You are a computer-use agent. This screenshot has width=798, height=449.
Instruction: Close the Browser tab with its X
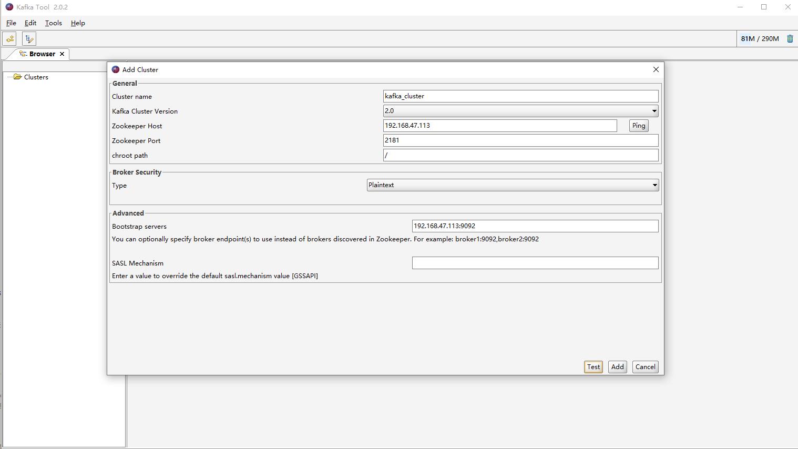point(62,54)
